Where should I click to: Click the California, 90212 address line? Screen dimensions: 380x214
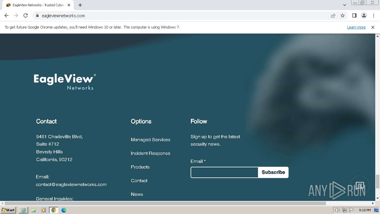[x=54, y=160]
